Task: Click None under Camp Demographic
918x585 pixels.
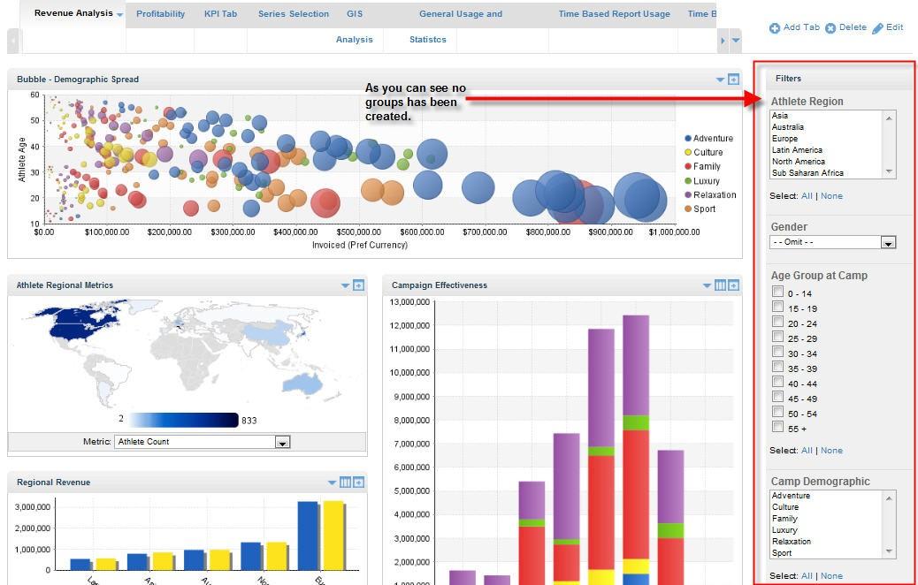Action: pos(831,575)
